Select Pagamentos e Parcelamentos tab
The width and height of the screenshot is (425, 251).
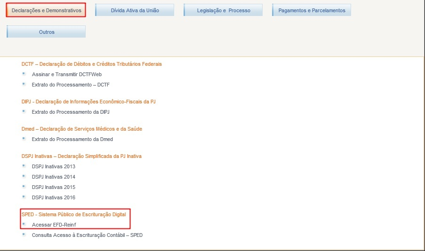click(312, 10)
